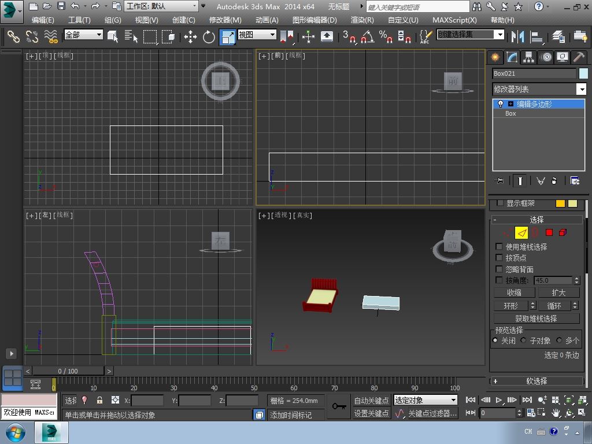Switch to the Create command panel tab
This screenshot has height=444, width=592.
point(495,57)
